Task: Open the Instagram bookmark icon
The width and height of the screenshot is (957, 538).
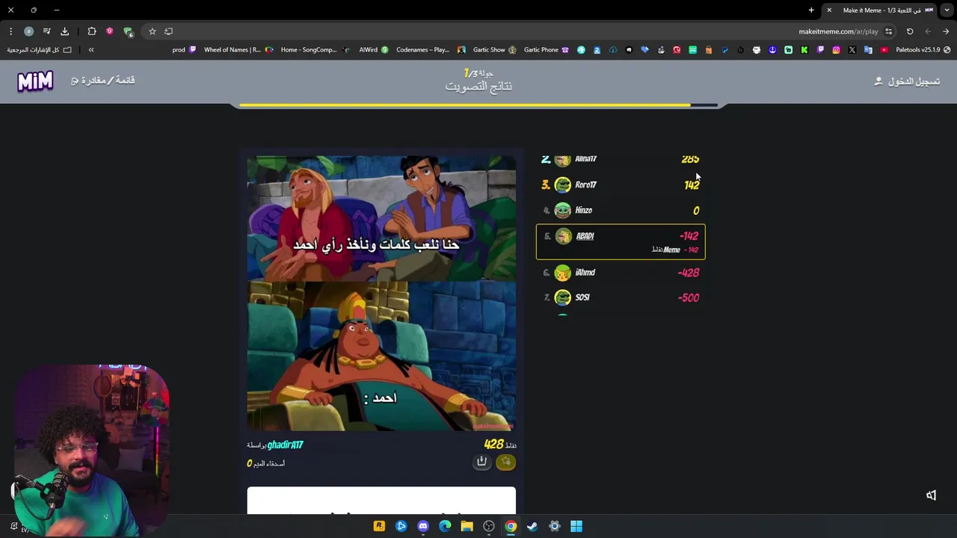Action: pyautogui.click(x=836, y=50)
